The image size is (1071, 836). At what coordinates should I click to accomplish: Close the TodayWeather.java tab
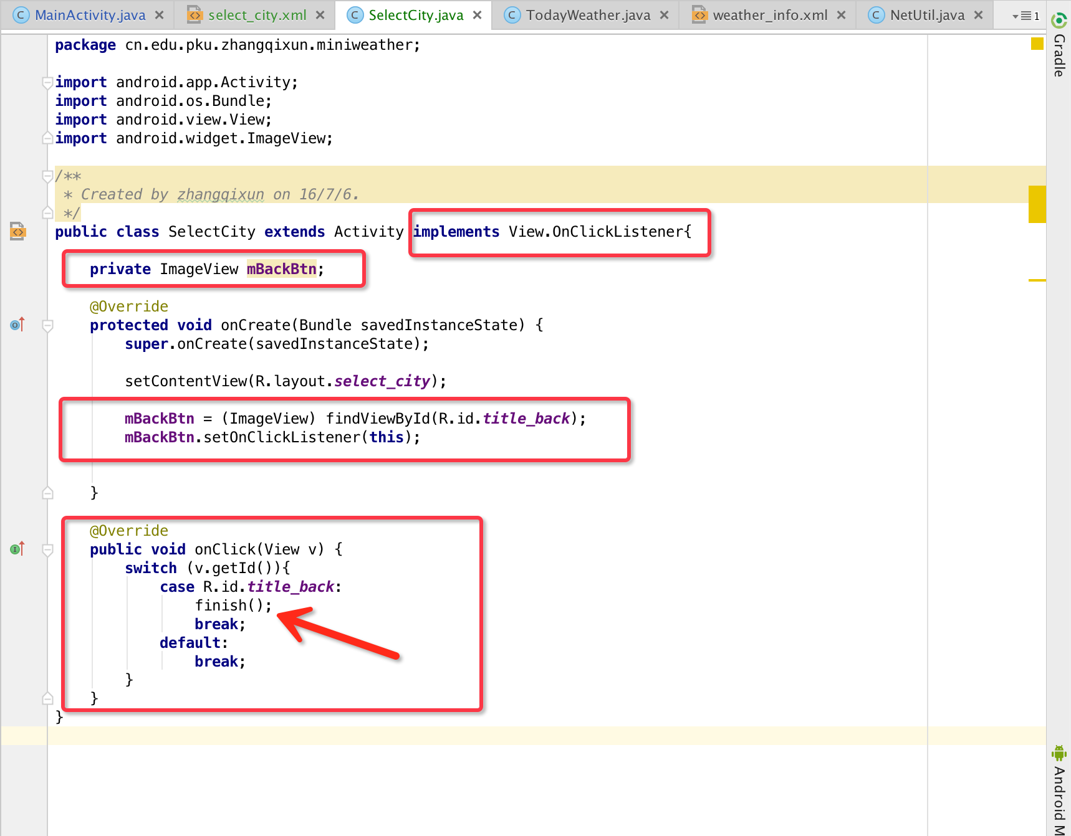664,15
